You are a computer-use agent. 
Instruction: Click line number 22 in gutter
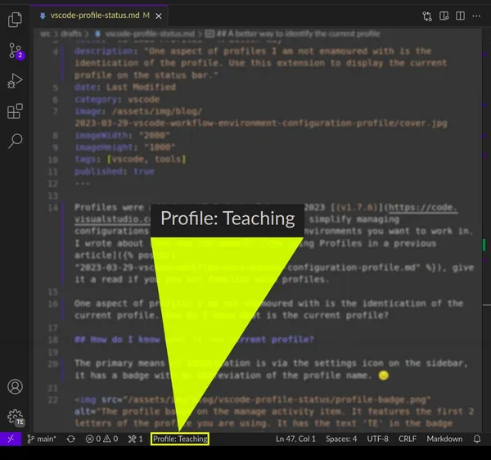(x=53, y=400)
